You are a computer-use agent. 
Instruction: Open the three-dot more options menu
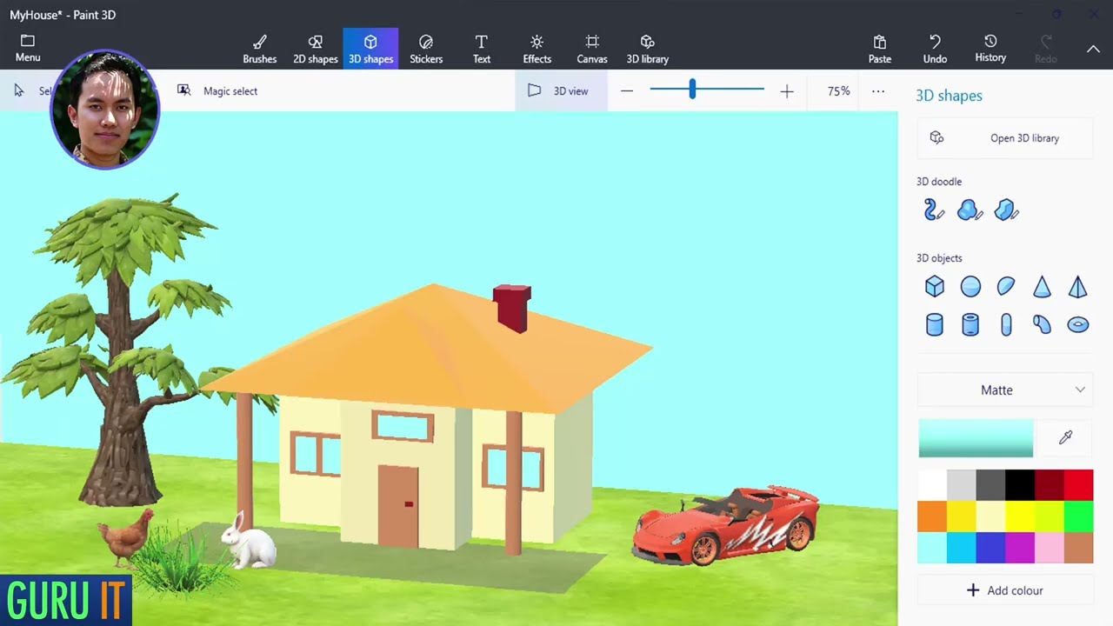878,90
